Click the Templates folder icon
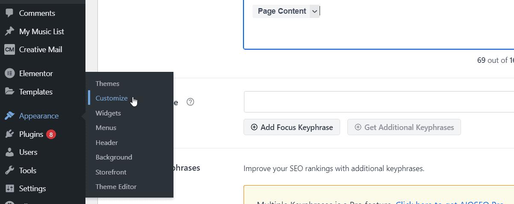Image resolution: width=514 pixels, height=204 pixels. (9, 92)
